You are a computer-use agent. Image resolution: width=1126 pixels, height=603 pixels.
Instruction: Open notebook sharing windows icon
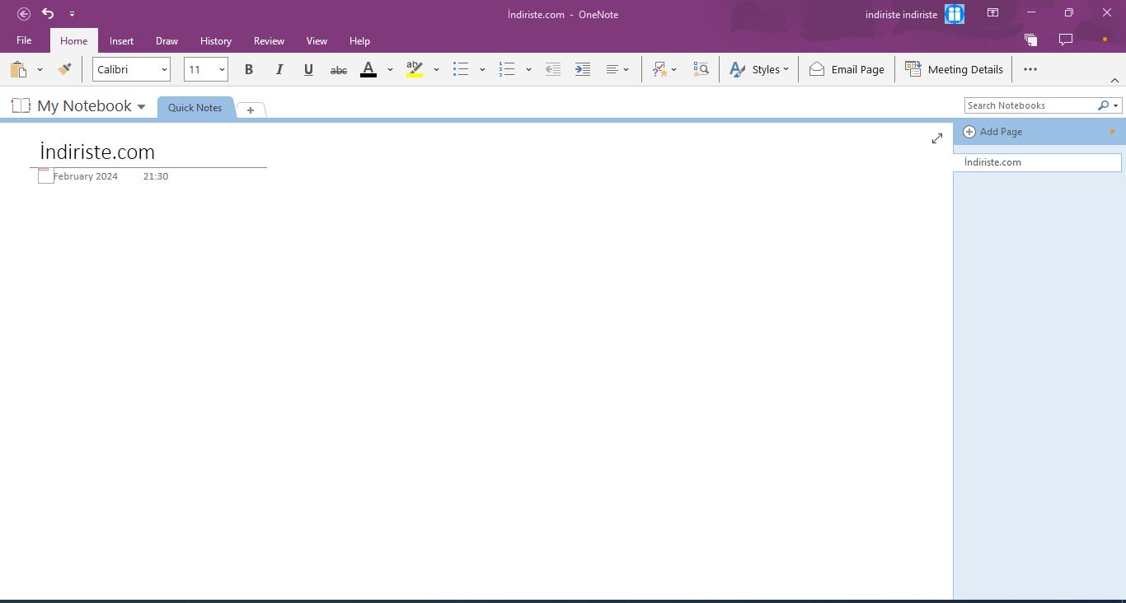click(x=1030, y=40)
